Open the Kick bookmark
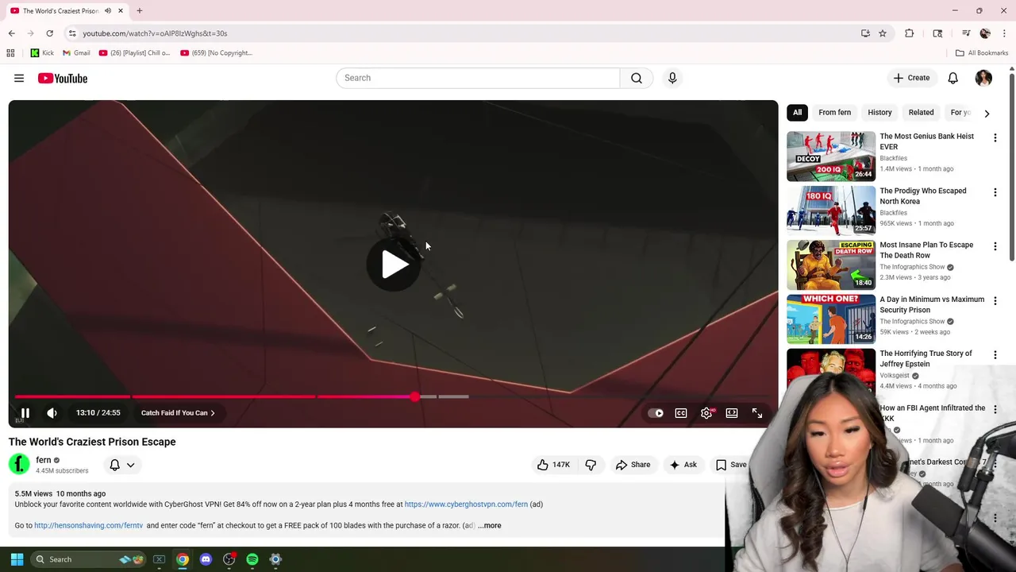The height and width of the screenshot is (572, 1016). [42, 53]
